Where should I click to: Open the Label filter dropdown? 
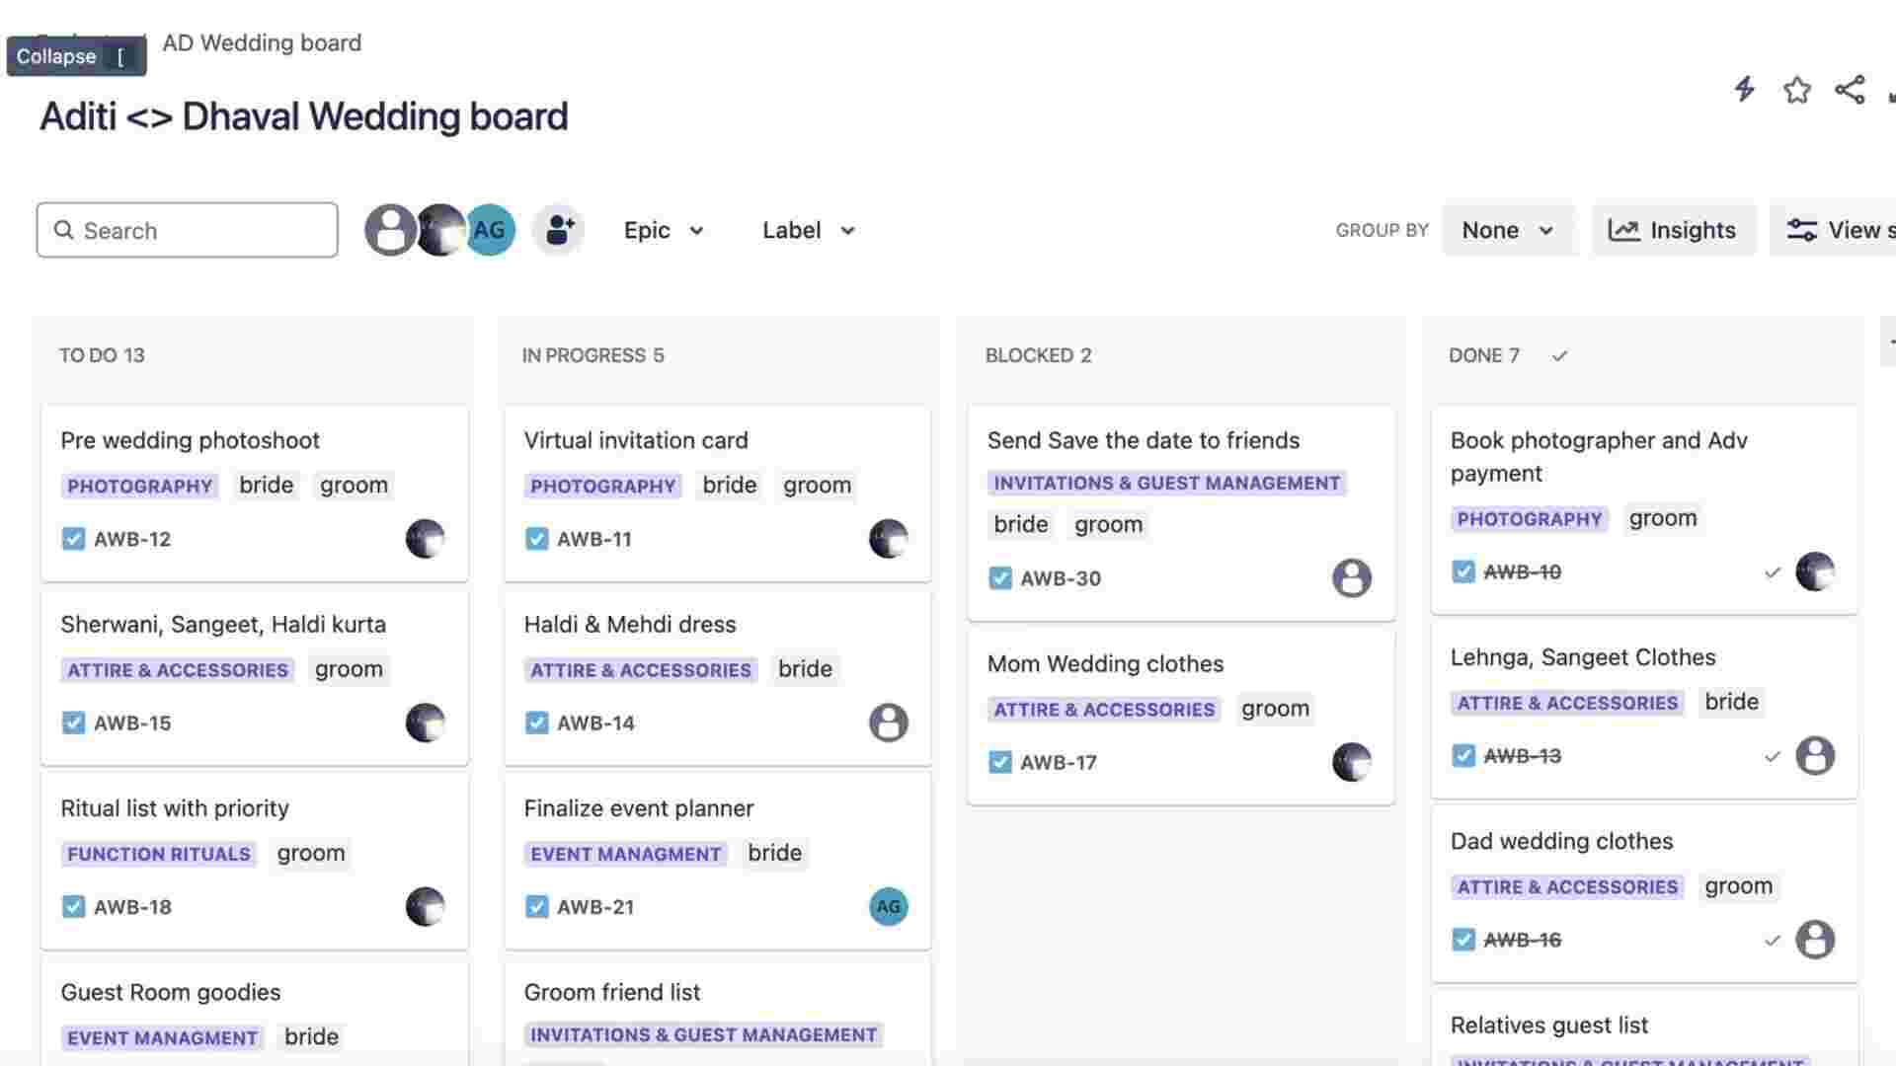point(808,230)
